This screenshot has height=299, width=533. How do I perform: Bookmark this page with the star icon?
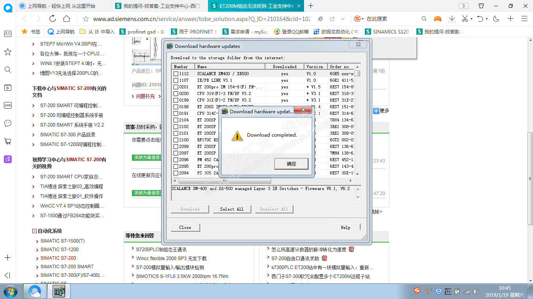click(86, 19)
